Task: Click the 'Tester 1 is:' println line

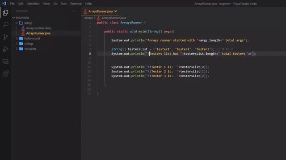Action: 160,67
